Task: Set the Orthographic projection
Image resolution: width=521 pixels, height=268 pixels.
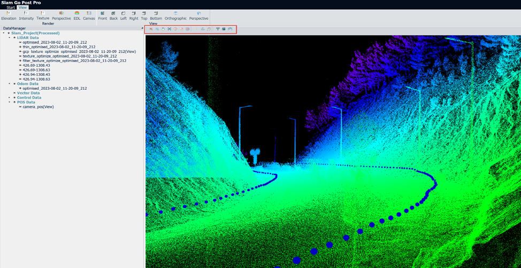Action: click(x=175, y=16)
